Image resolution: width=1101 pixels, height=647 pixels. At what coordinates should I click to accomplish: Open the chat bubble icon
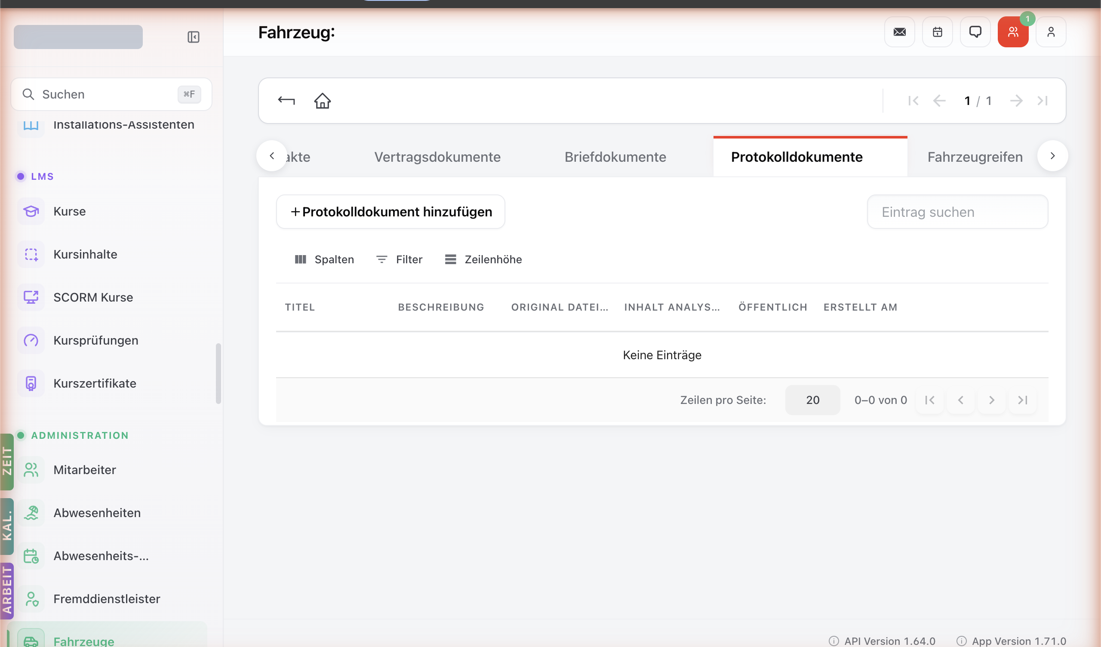coord(975,32)
